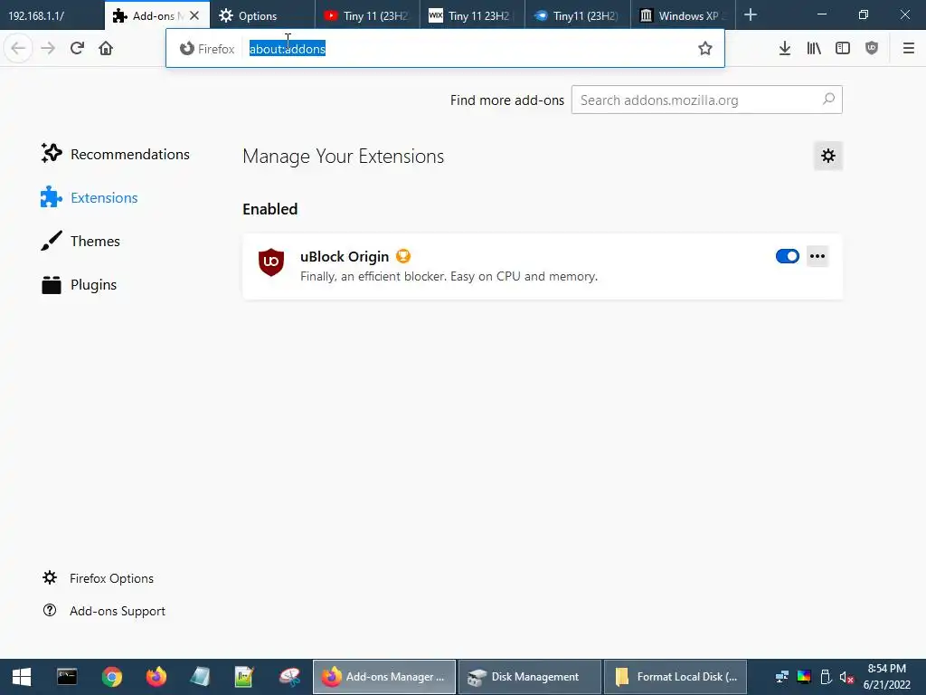Viewport: 926px width, 695px height.
Task: Close the Add-ons Manager tab
Action: (x=194, y=15)
